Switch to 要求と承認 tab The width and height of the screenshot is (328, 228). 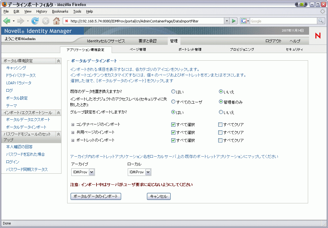[x=148, y=41]
